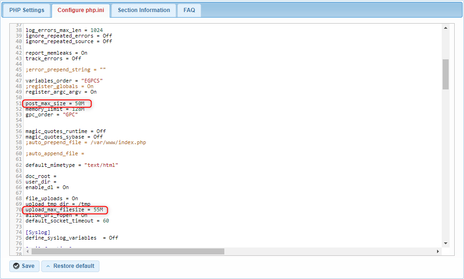Open the PHP Settings tab
This screenshot has width=464, height=279.
click(x=27, y=10)
